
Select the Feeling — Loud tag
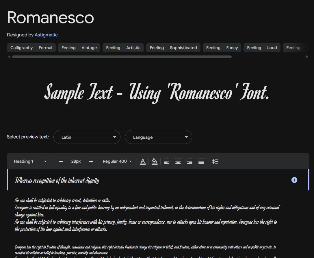(262, 48)
